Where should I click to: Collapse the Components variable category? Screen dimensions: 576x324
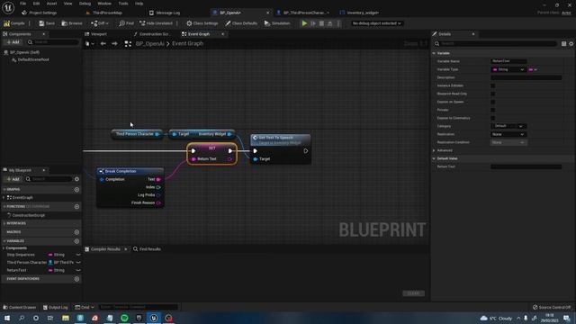[4, 248]
